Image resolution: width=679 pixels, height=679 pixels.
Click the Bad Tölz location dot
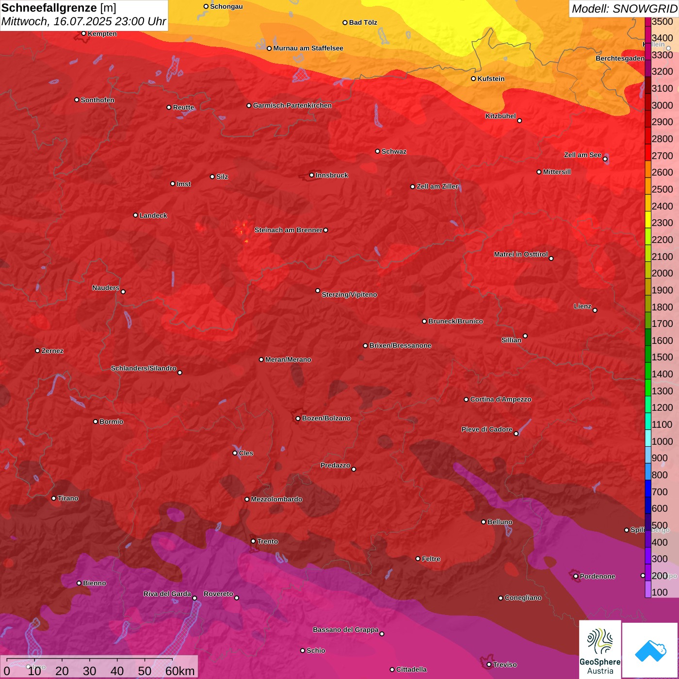345,23
